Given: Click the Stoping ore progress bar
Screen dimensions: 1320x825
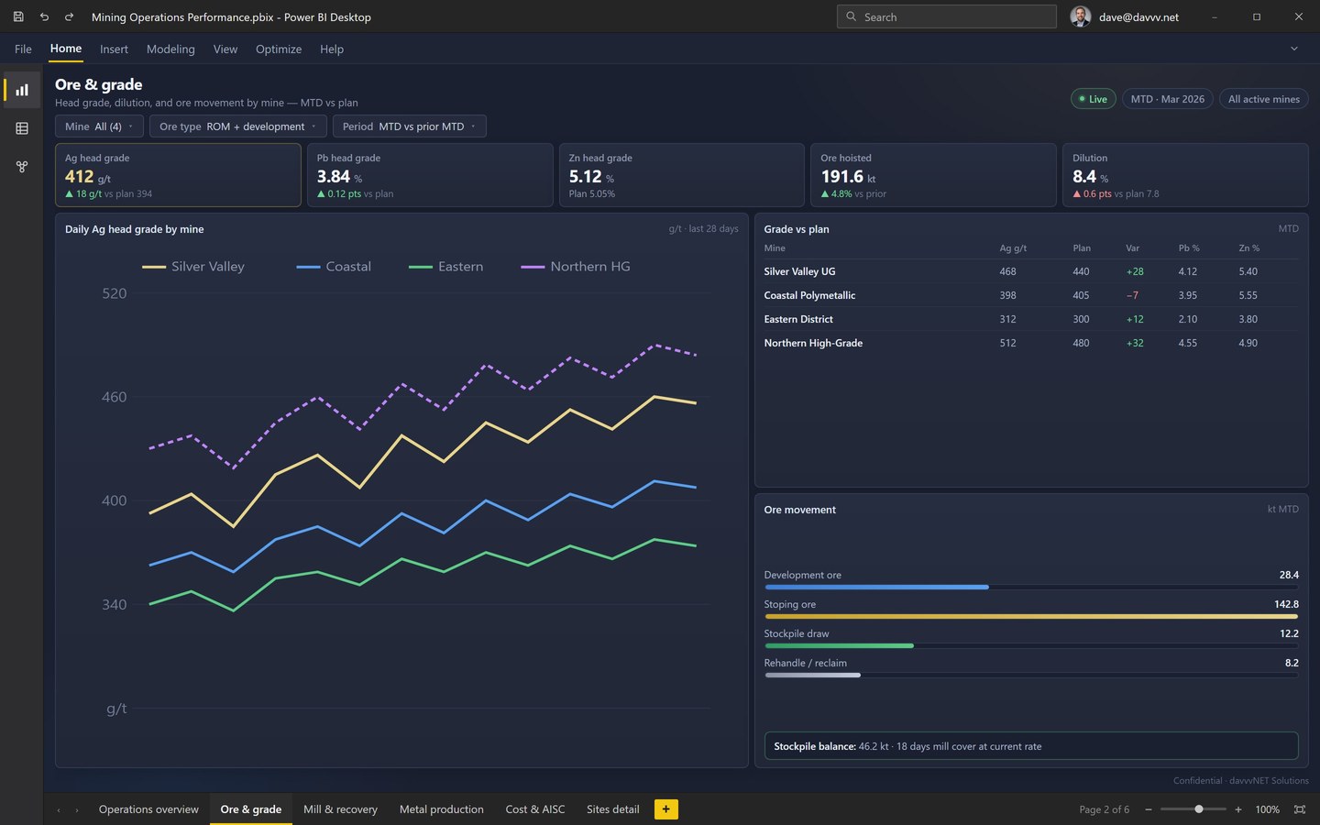Looking at the screenshot, I should coord(1031,616).
